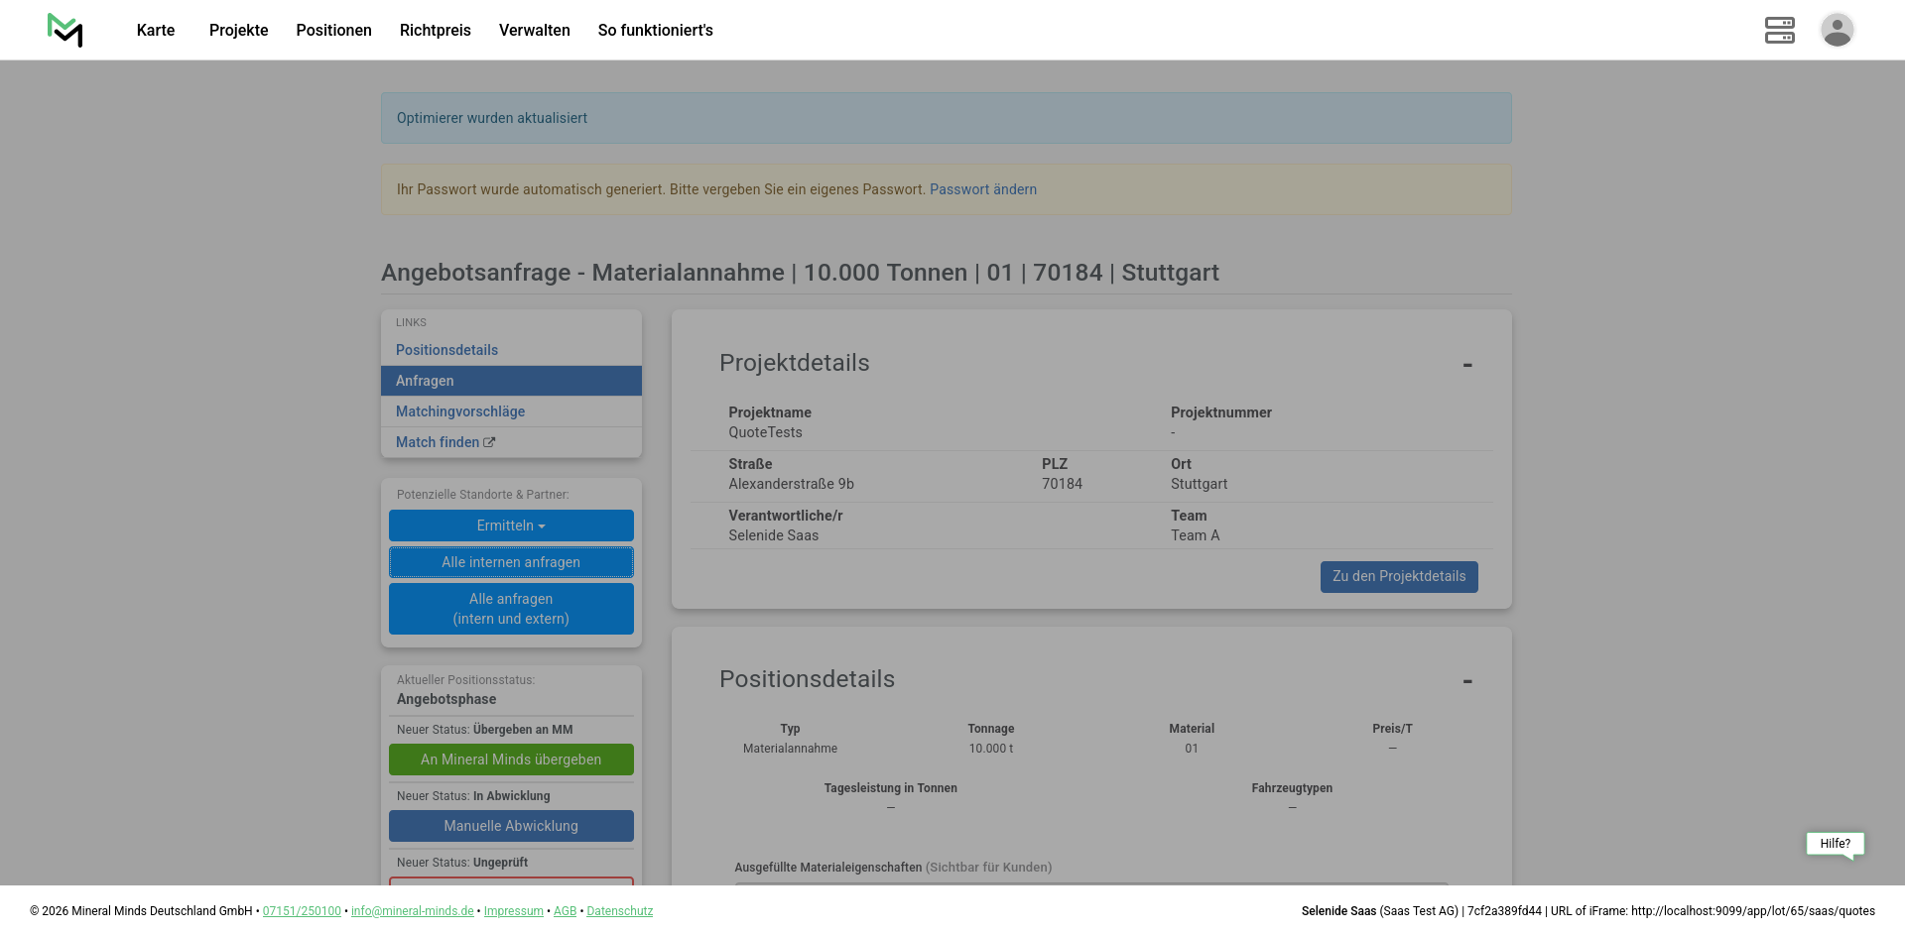The height and width of the screenshot is (935, 1905).
Task: Click the Mineral Minds logo
Action: click(x=64, y=30)
